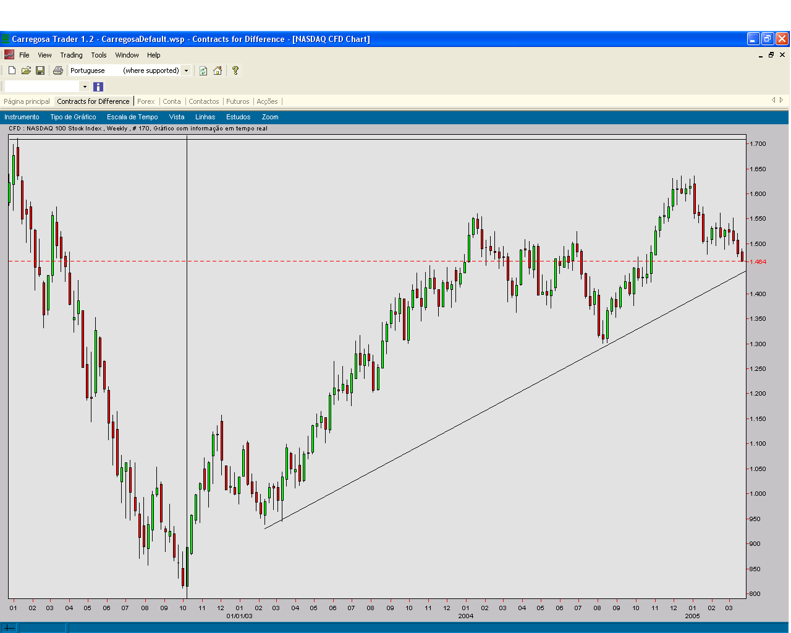Open the Escala de Tempo menu

pyautogui.click(x=132, y=117)
